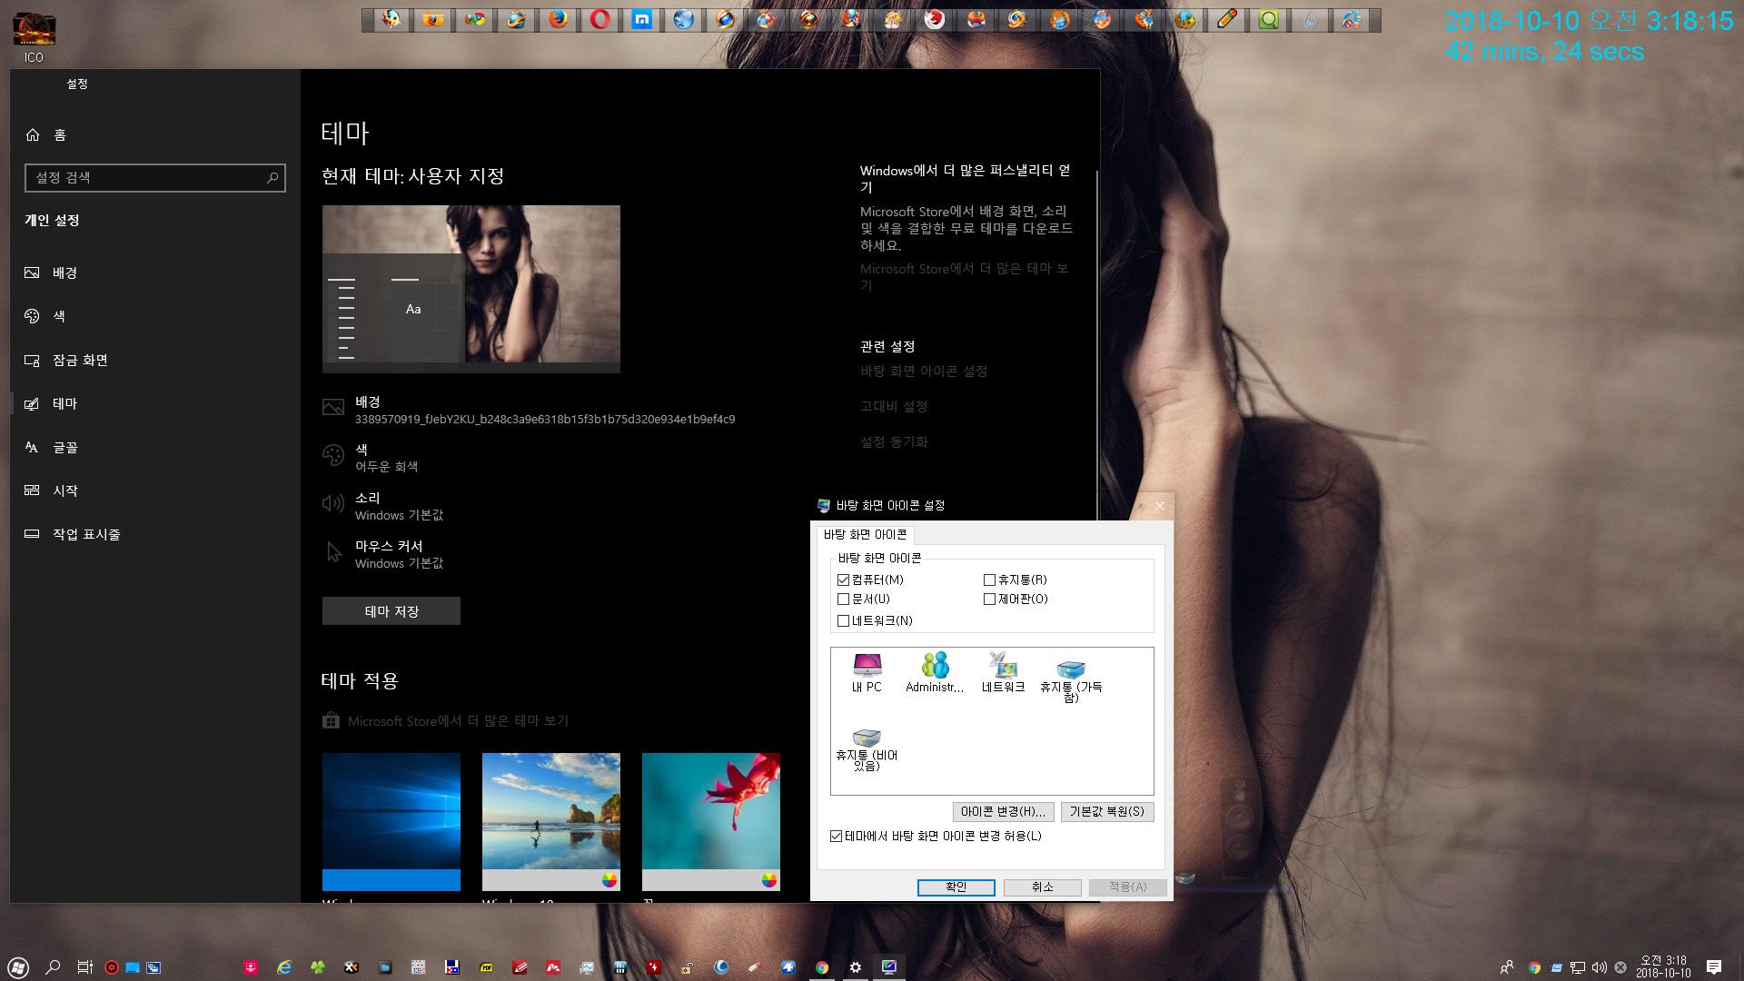
Task: Open 소리 Windows 기본값 option
Action: 383,506
